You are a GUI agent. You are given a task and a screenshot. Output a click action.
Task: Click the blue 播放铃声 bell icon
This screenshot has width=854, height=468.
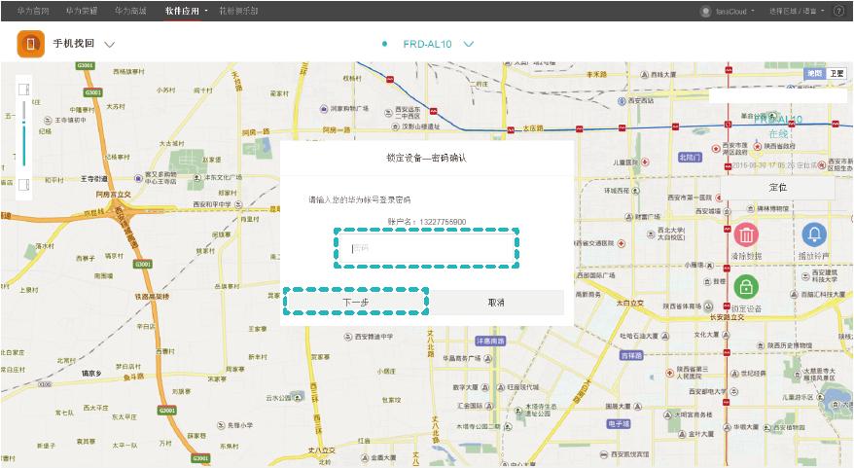point(814,234)
